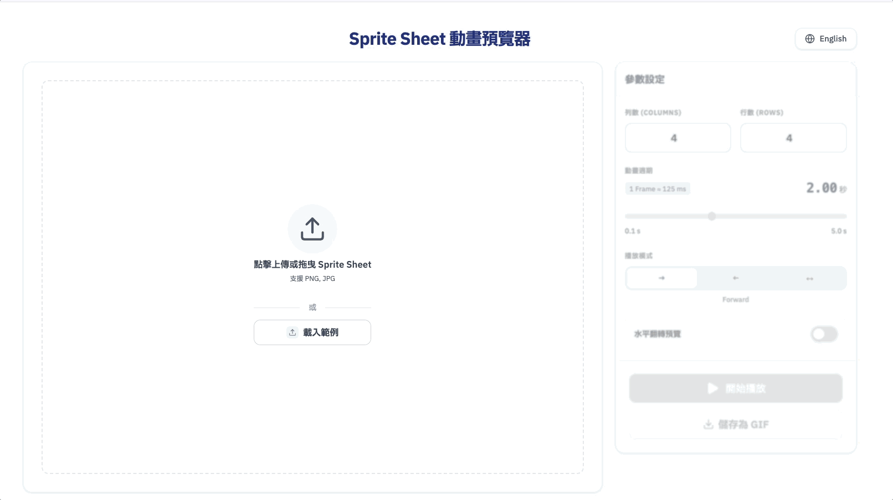Screen dimensions: 893x500
Task: Click the "Forward" playback mode label
Action: pos(736,299)
